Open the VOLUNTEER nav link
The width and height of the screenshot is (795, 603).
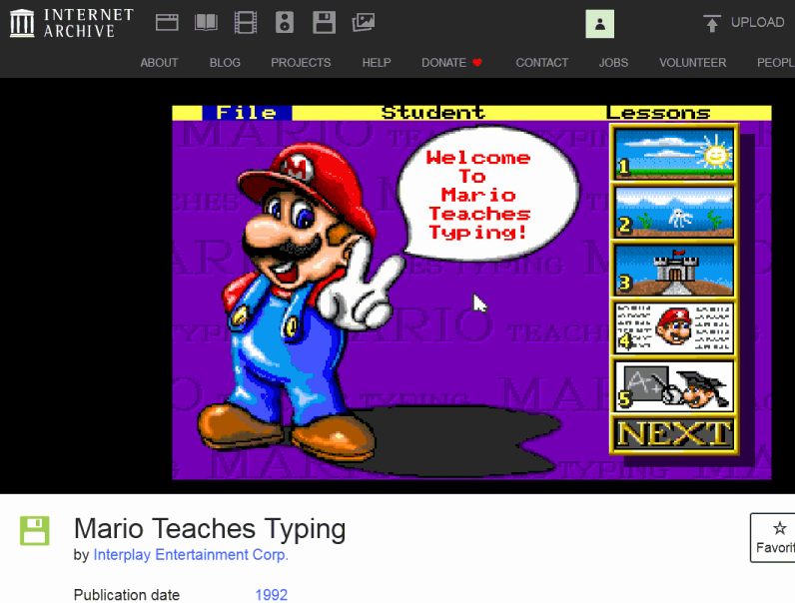692,62
